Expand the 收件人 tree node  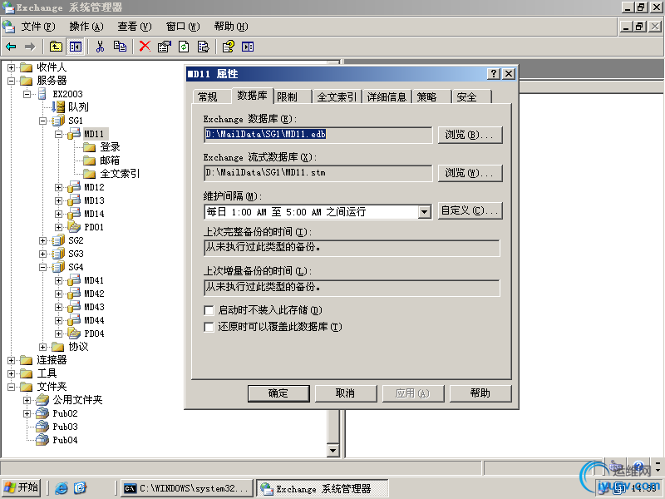[12, 67]
